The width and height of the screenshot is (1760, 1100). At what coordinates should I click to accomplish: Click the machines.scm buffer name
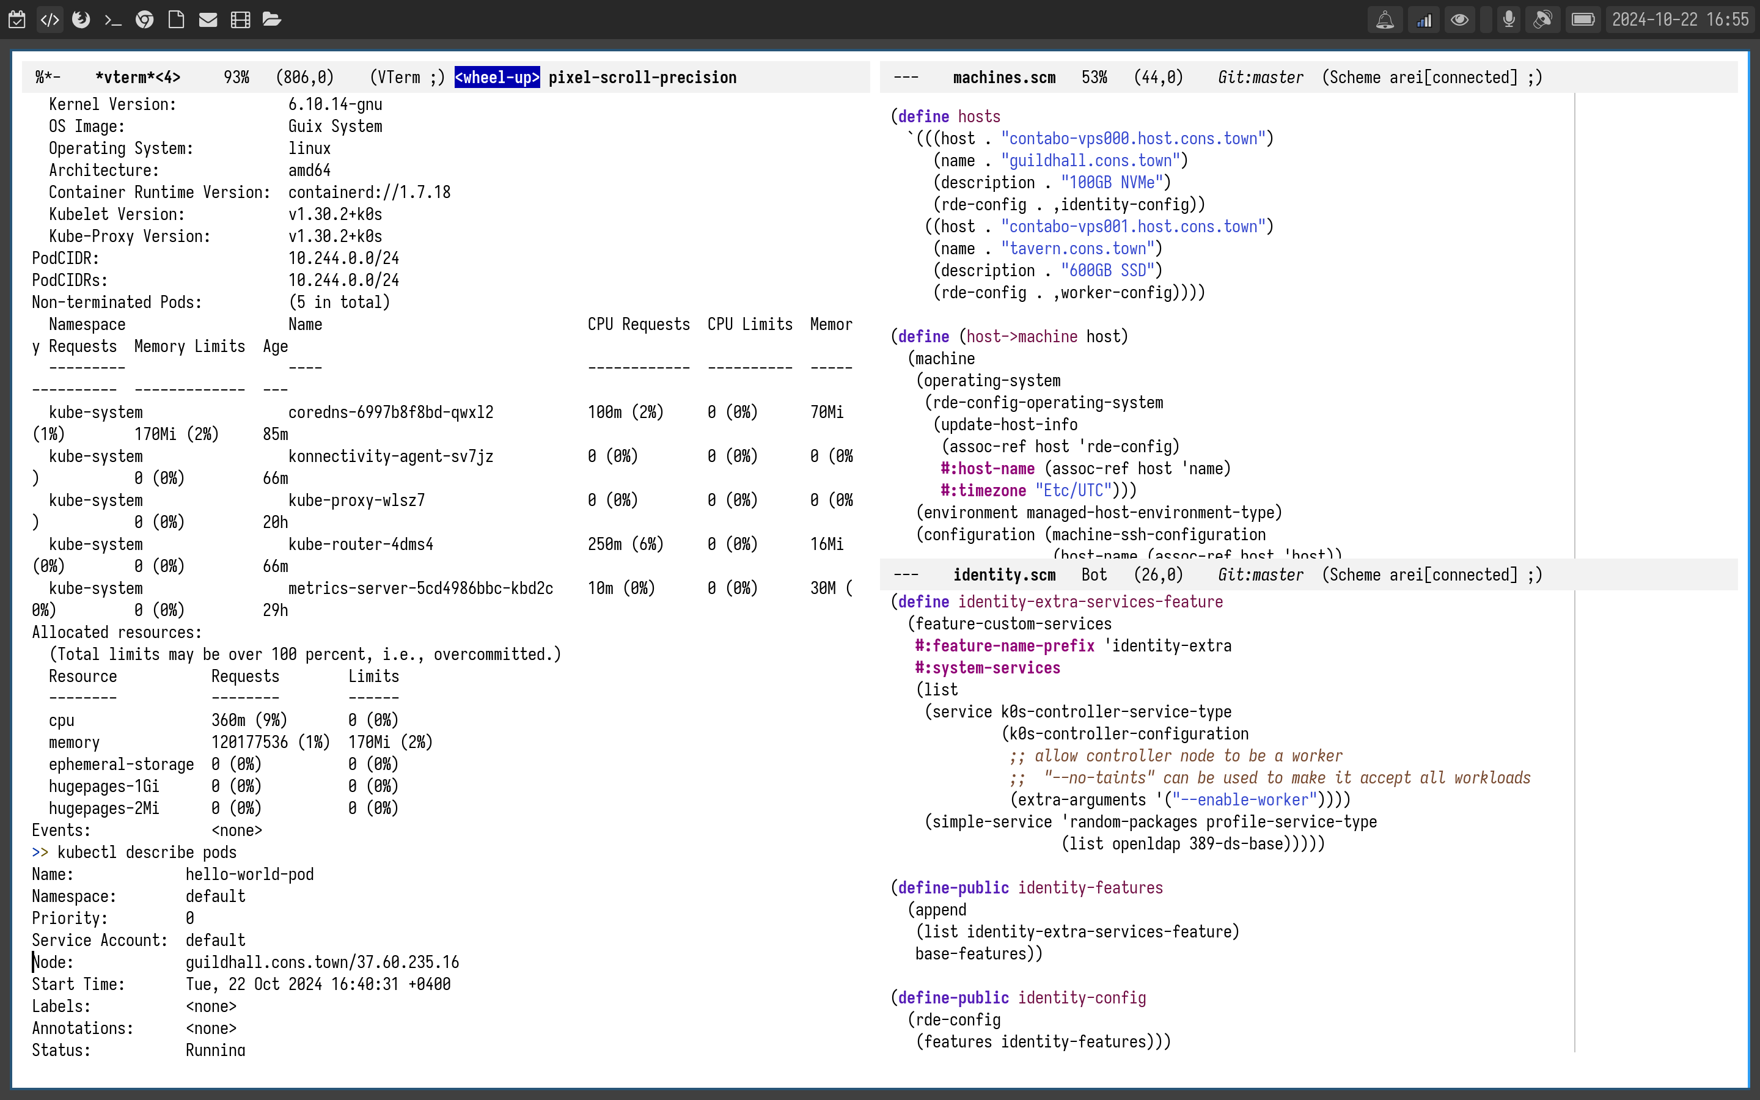tap(1003, 77)
